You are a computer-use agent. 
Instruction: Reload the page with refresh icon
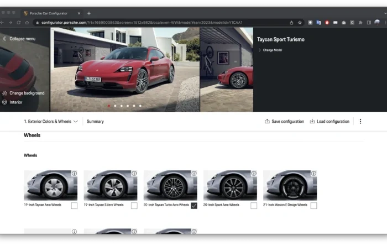(x=19, y=23)
